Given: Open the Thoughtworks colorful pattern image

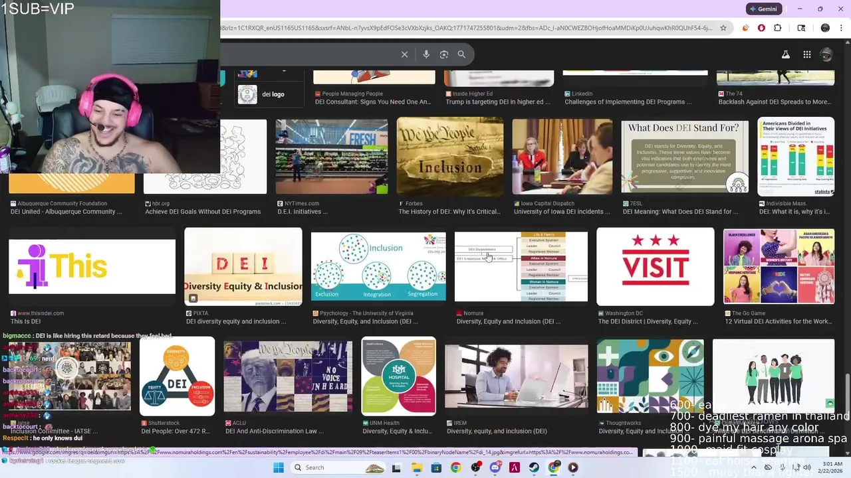Looking at the screenshot, I should point(650,376).
